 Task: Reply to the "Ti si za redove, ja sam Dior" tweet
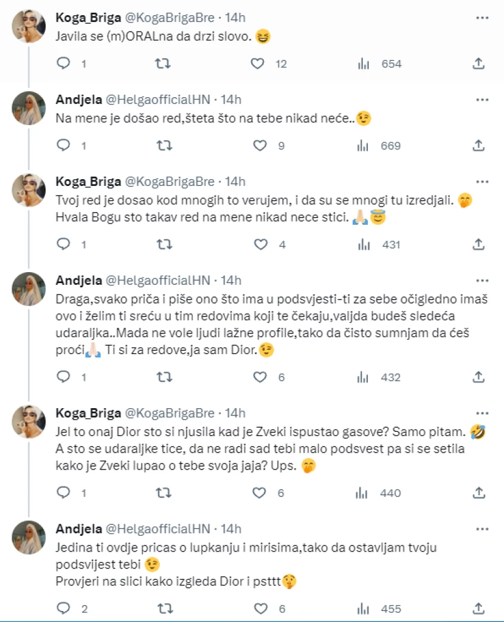pos(64,377)
